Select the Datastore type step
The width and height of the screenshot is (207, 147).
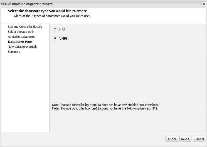click(20, 42)
